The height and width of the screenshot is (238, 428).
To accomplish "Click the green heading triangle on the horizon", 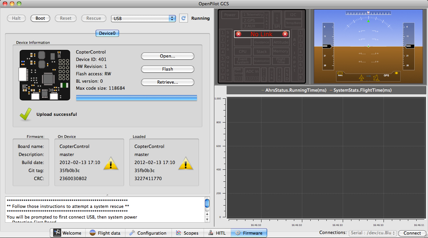I will pyautogui.click(x=368, y=21).
